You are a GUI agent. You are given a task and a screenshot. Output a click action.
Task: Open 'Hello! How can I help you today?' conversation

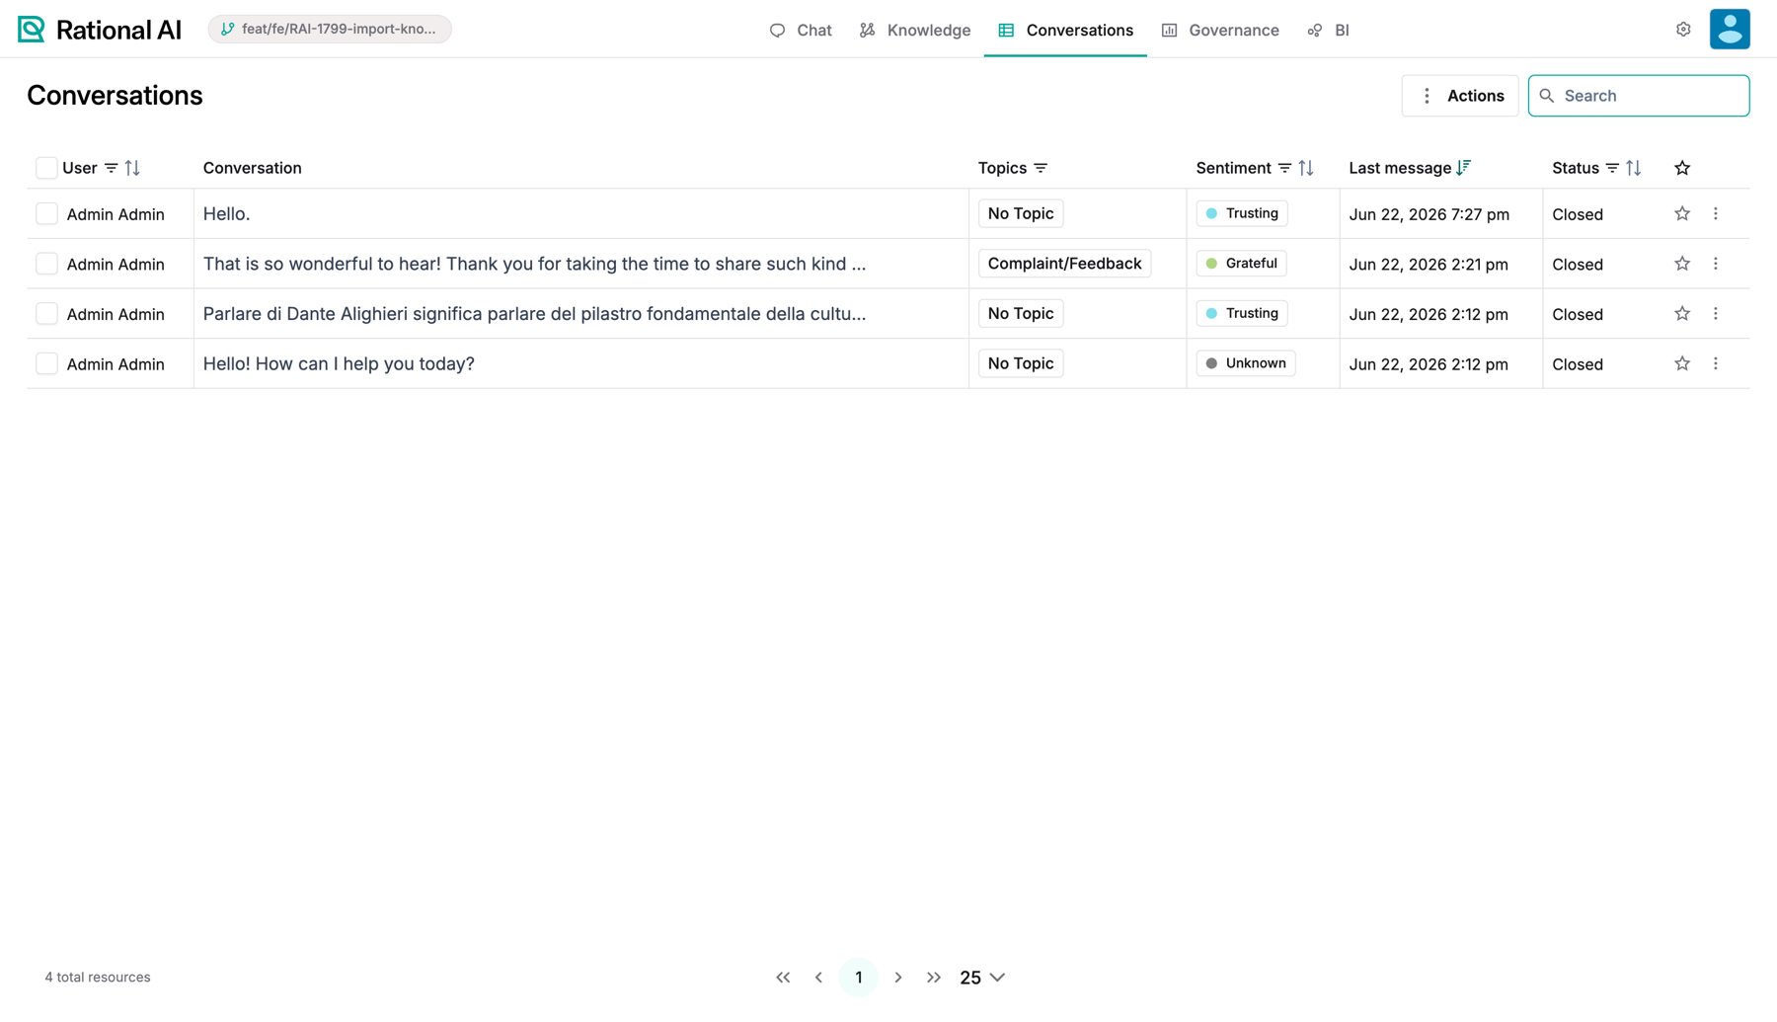tap(339, 364)
